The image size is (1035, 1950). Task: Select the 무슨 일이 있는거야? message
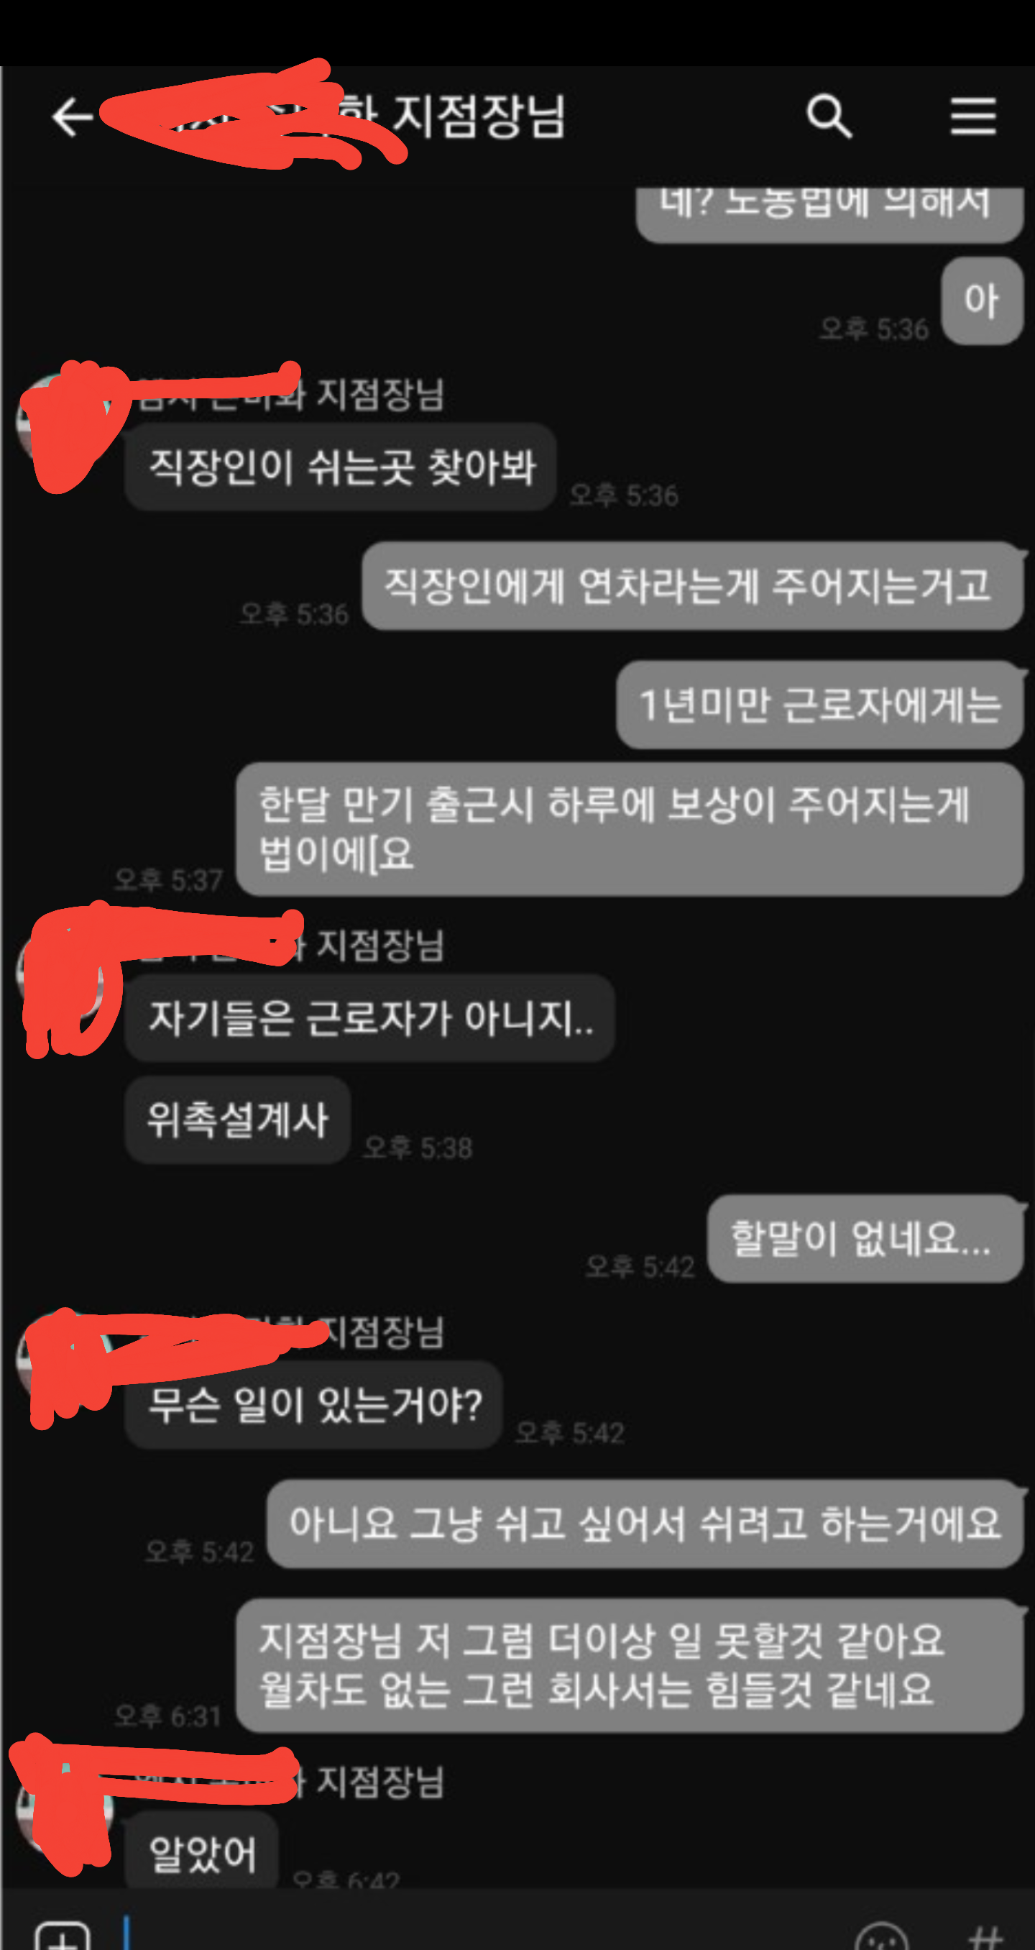tap(314, 1405)
